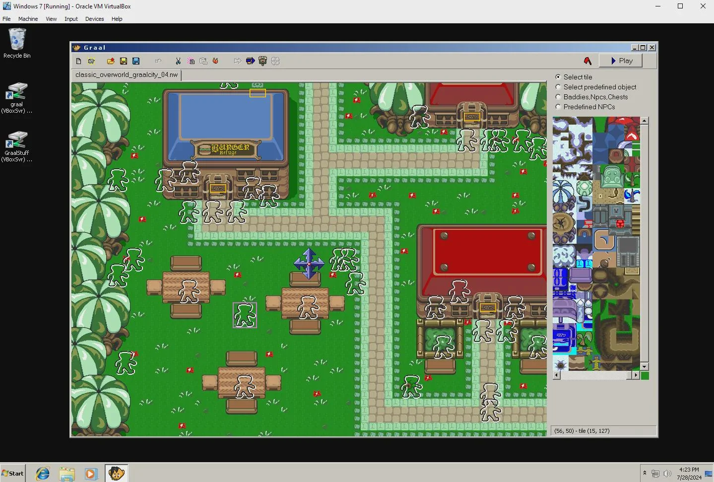
Task: Click the greyed undo arrow icon
Action: pos(158,61)
